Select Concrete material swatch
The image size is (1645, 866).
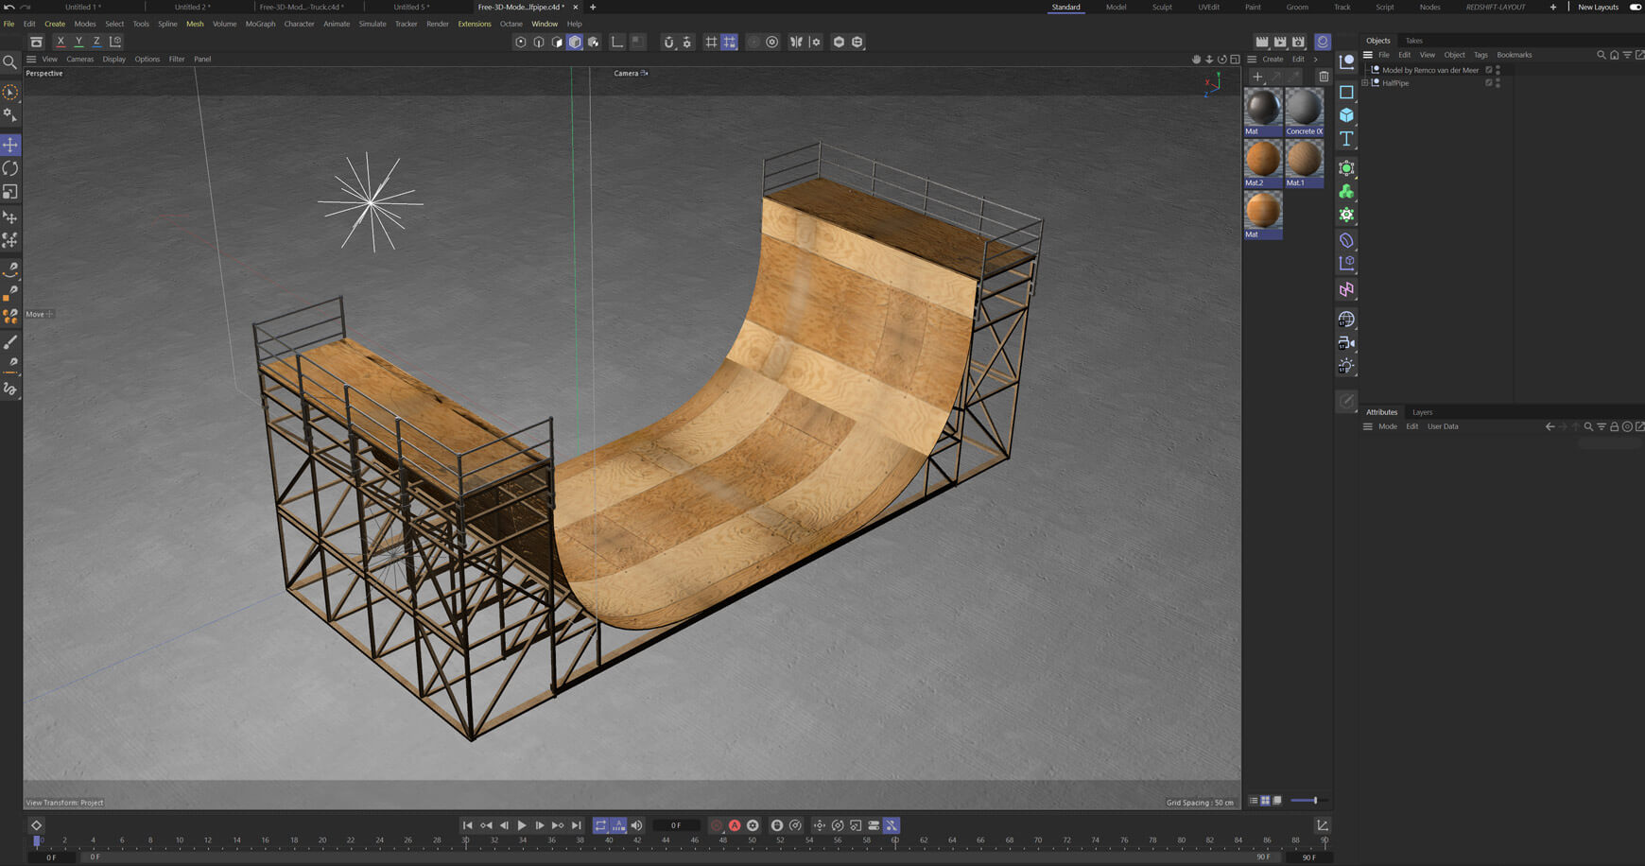click(1304, 112)
